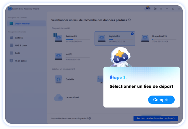Image resolution: width=188 pixels, height=129 pixels.
Task: Open the update icon in title bar
Action: 155,9
